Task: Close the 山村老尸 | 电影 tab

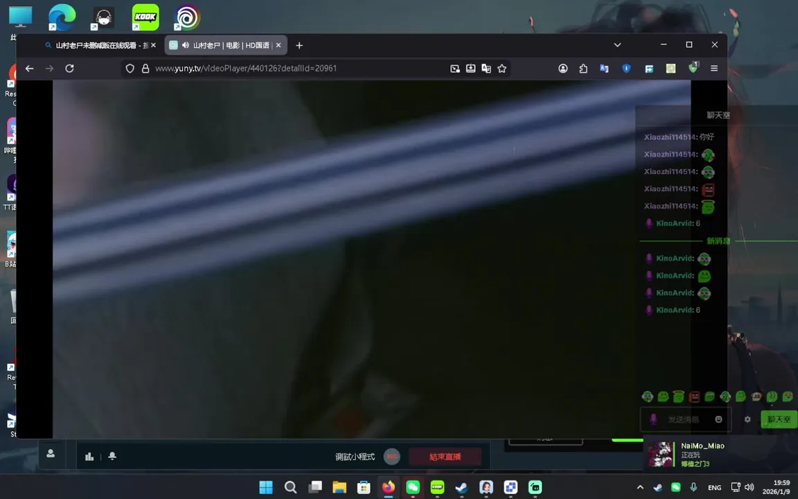Action: click(x=278, y=45)
